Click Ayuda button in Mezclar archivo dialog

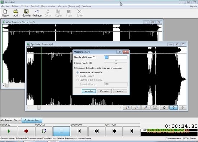[120, 91]
